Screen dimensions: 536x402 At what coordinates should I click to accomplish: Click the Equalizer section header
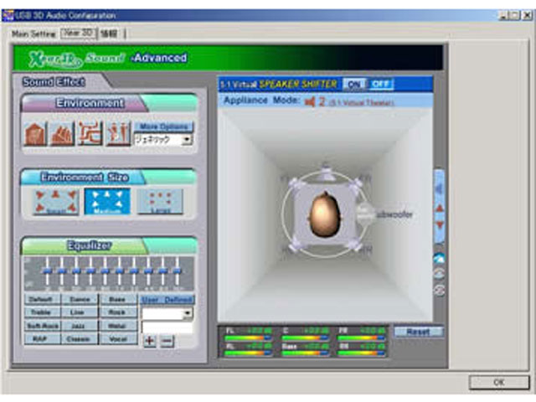pos(89,245)
